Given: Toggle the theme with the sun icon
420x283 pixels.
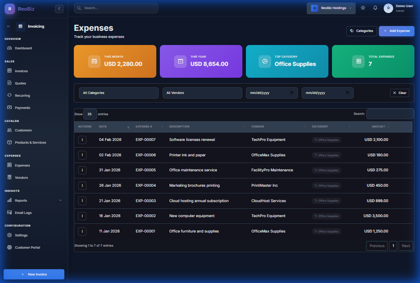Looking at the screenshot, I should tap(363, 7).
